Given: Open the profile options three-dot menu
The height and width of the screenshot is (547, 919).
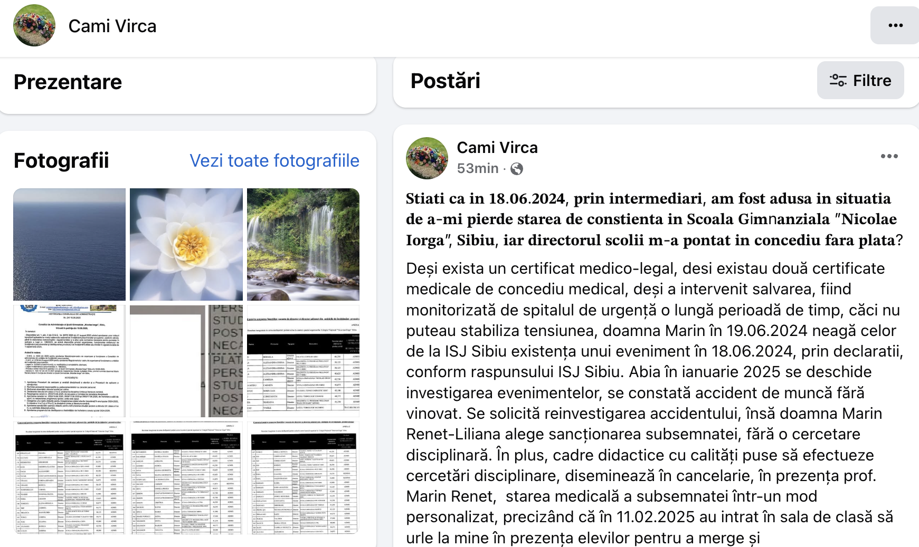Looking at the screenshot, I should 895,25.
